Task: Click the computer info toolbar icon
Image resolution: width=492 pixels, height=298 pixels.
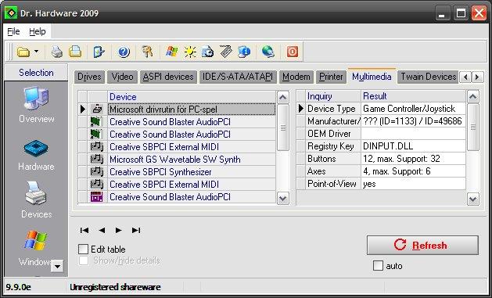Action: point(244,52)
